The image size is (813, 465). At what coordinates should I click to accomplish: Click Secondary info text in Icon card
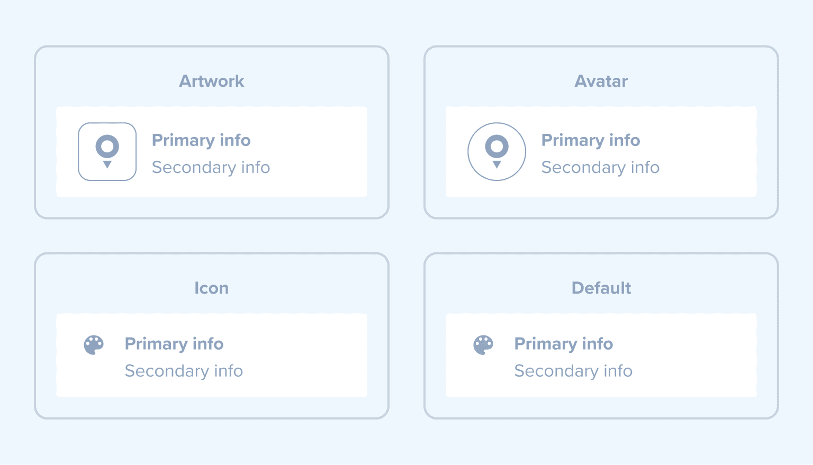coord(184,371)
